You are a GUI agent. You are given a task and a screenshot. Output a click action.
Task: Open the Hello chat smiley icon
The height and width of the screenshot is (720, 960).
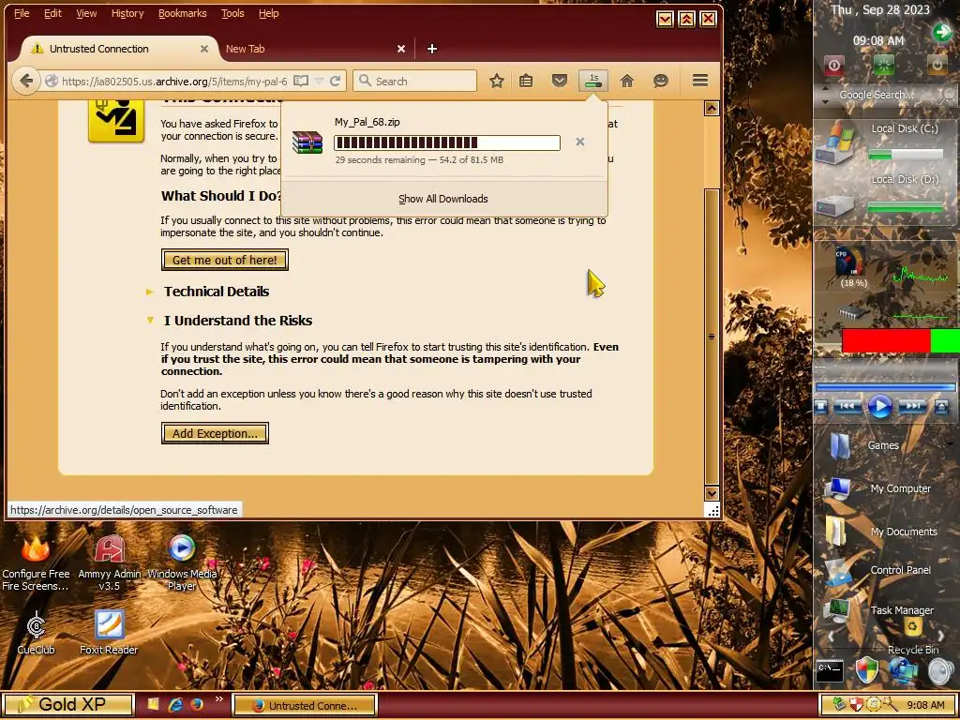coord(660,81)
